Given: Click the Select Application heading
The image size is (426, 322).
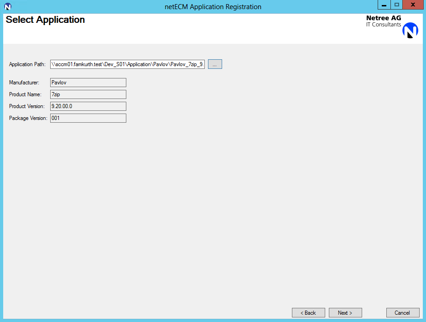Looking at the screenshot, I should pos(45,20).
